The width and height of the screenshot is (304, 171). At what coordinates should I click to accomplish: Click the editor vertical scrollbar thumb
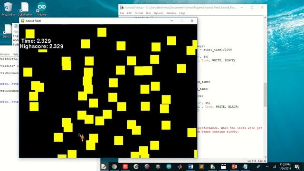click(265, 95)
